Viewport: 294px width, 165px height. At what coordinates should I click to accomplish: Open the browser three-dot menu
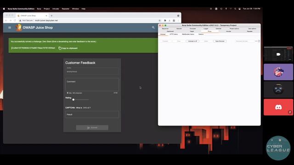coord(178,20)
